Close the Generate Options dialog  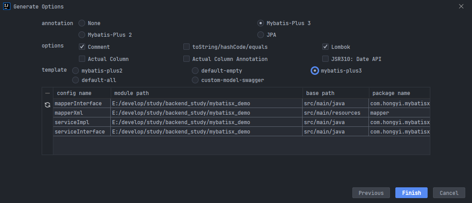tap(461, 6)
